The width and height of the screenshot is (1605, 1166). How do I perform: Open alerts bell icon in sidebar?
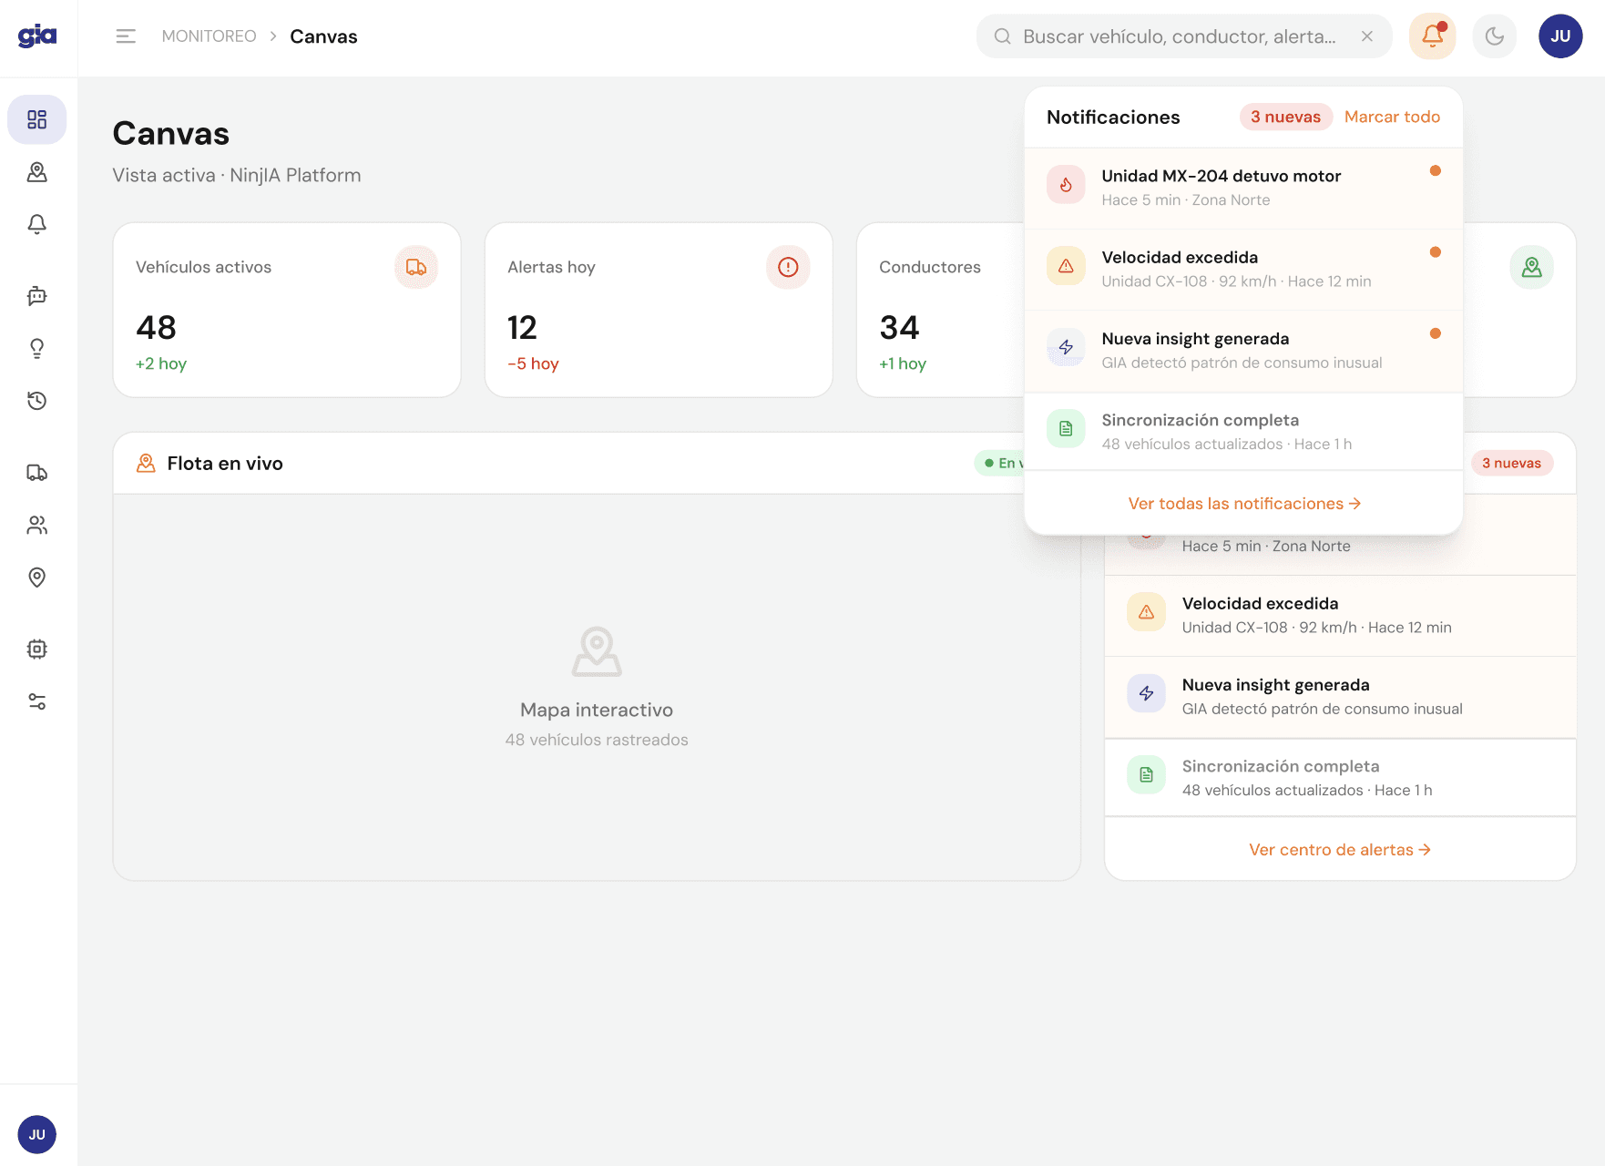(x=37, y=224)
